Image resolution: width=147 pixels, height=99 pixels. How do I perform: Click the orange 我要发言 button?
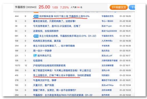pos(119,7)
